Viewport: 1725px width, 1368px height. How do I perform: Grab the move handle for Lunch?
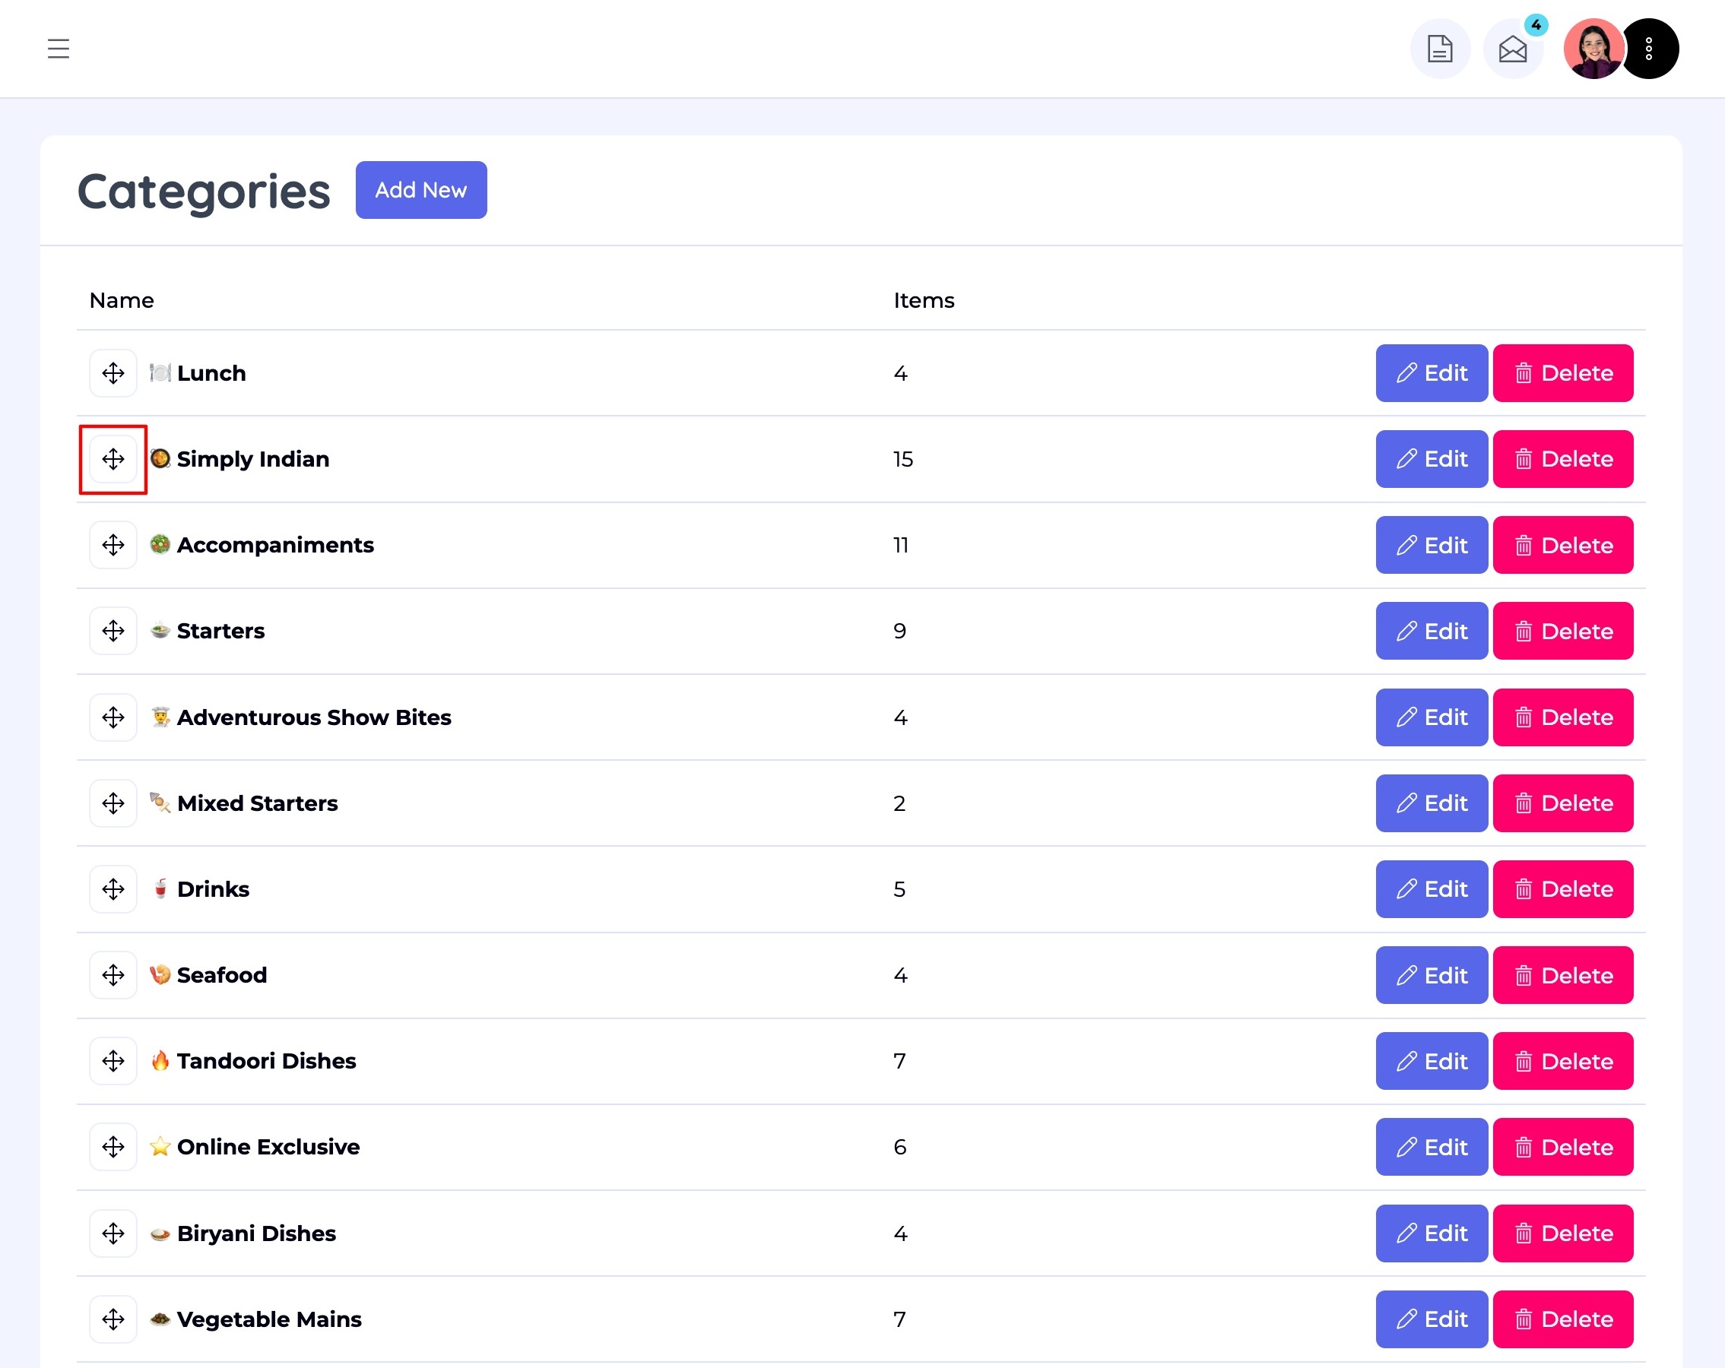[113, 374]
